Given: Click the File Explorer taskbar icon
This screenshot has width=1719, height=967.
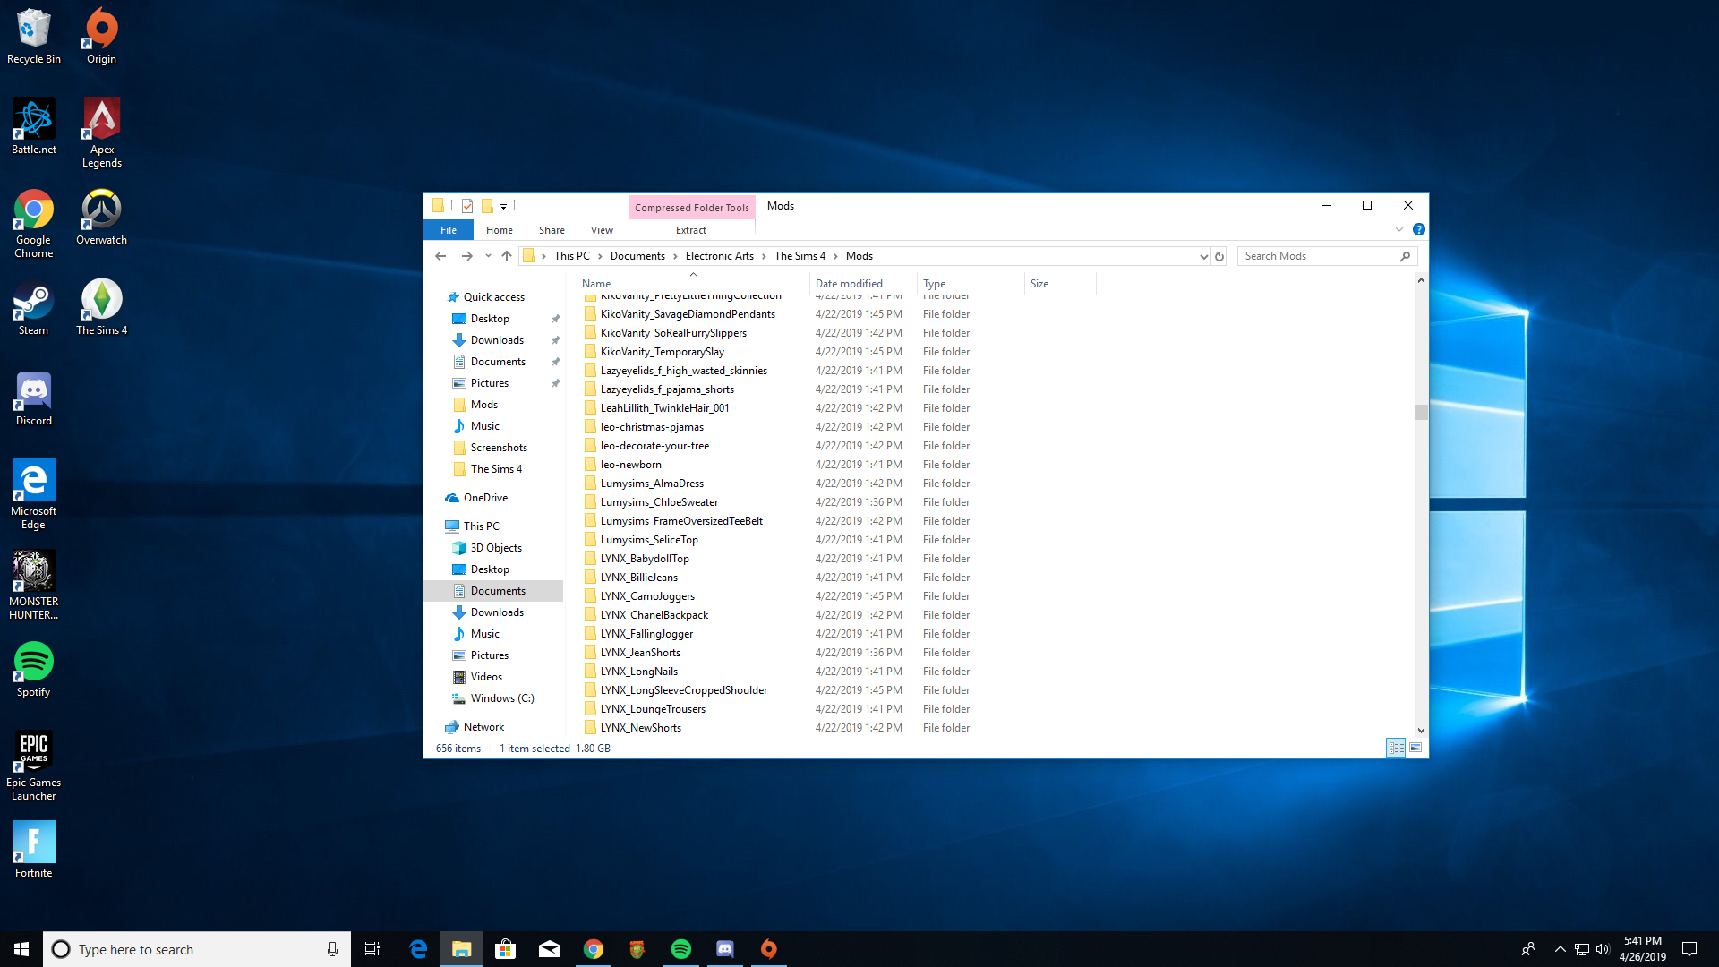Looking at the screenshot, I should (x=462, y=948).
